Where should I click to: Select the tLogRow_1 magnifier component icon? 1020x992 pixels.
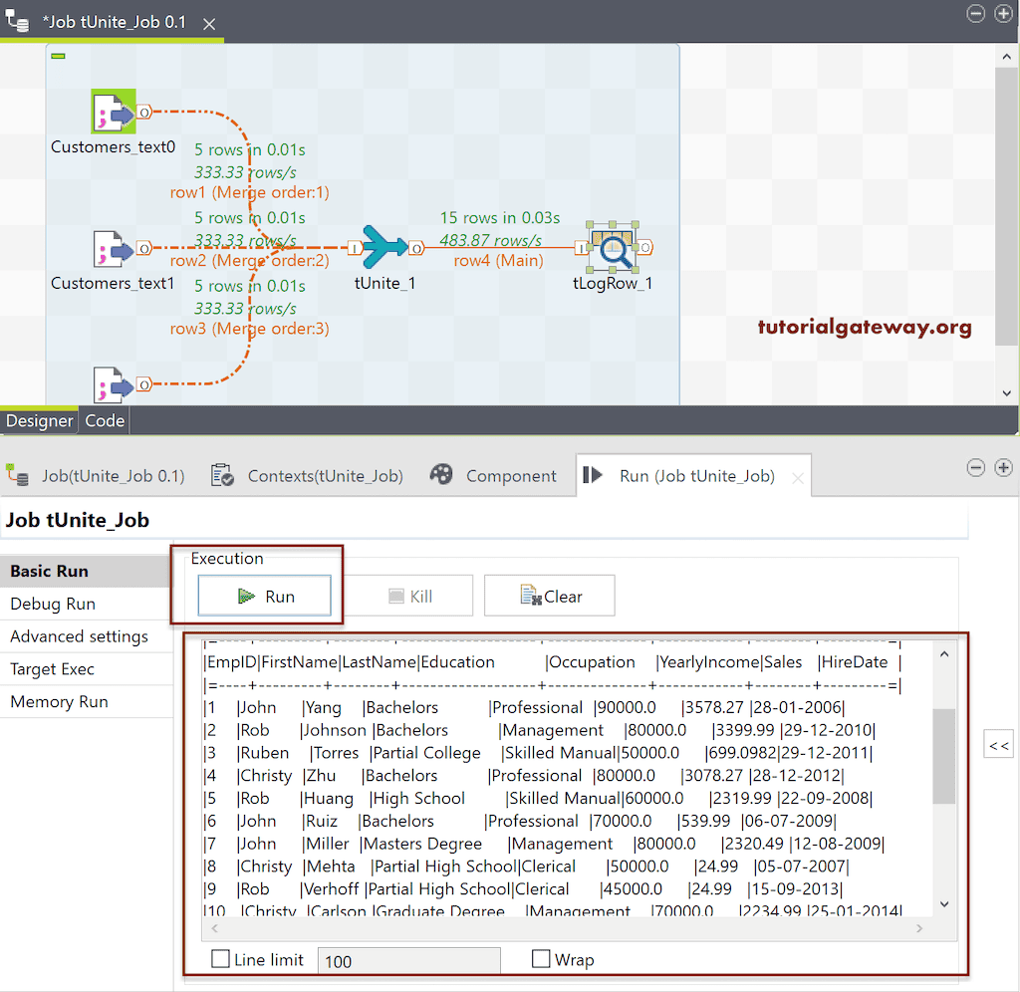click(612, 246)
